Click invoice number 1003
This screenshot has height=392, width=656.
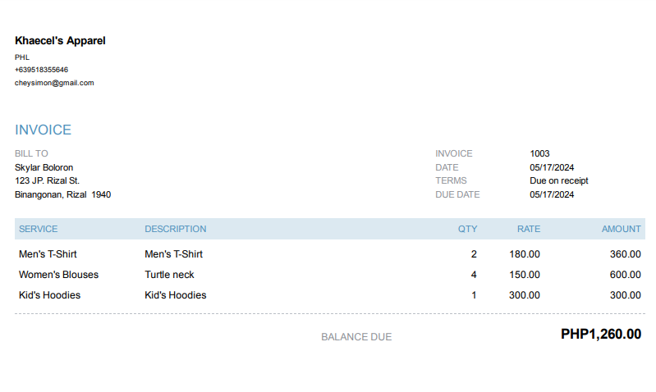pyautogui.click(x=539, y=153)
